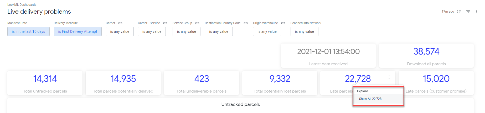Click the 38,574 Download all parcels value

[426, 51]
